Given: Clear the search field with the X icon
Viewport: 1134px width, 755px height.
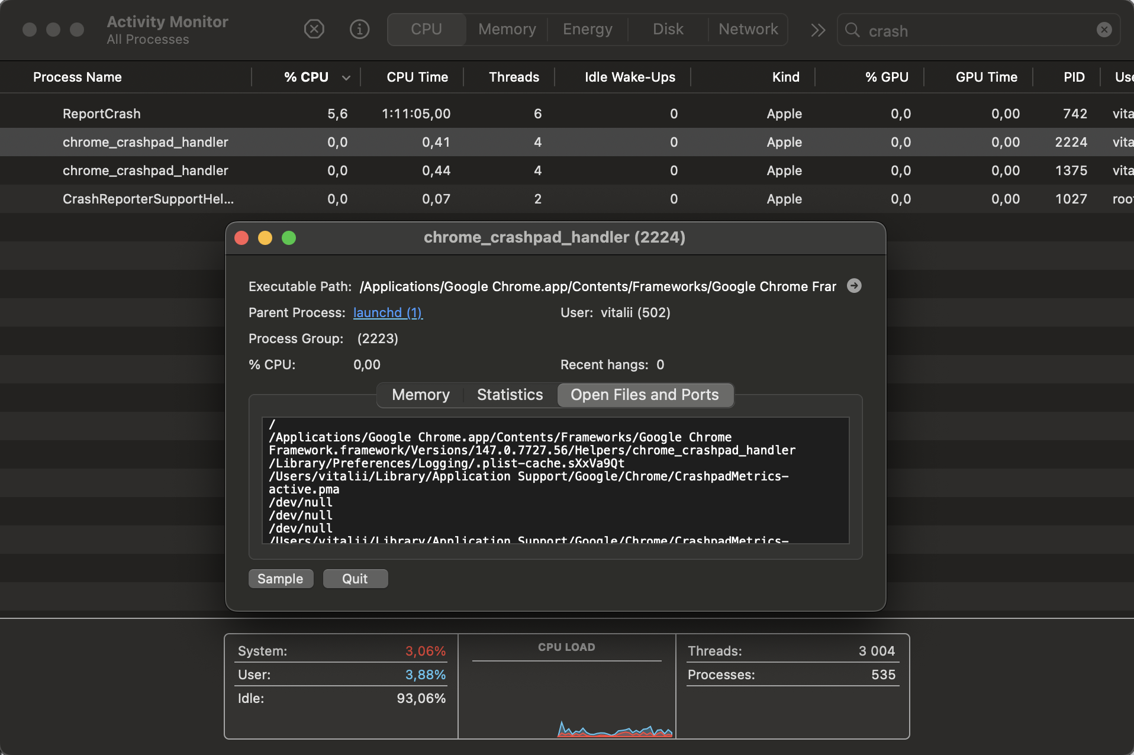Looking at the screenshot, I should (1104, 30).
